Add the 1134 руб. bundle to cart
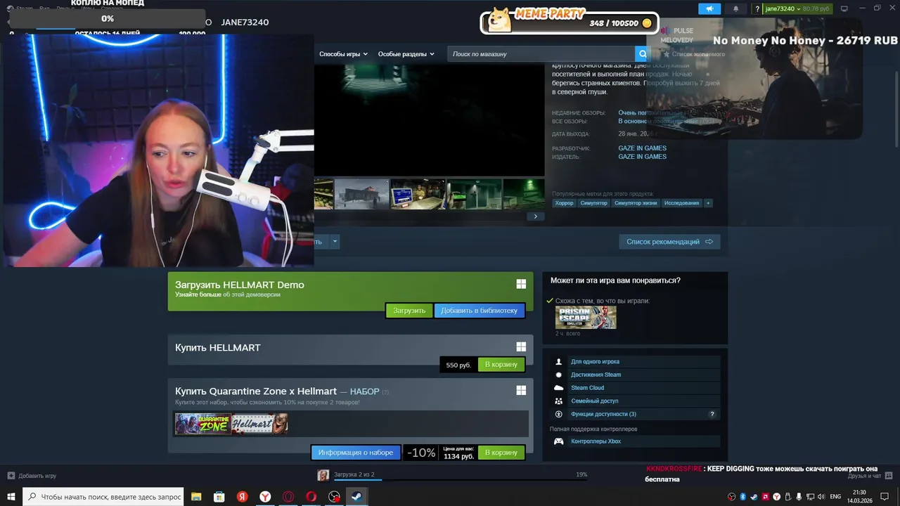The height and width of the screenshot is (506, 900). (x=501, y=453)
